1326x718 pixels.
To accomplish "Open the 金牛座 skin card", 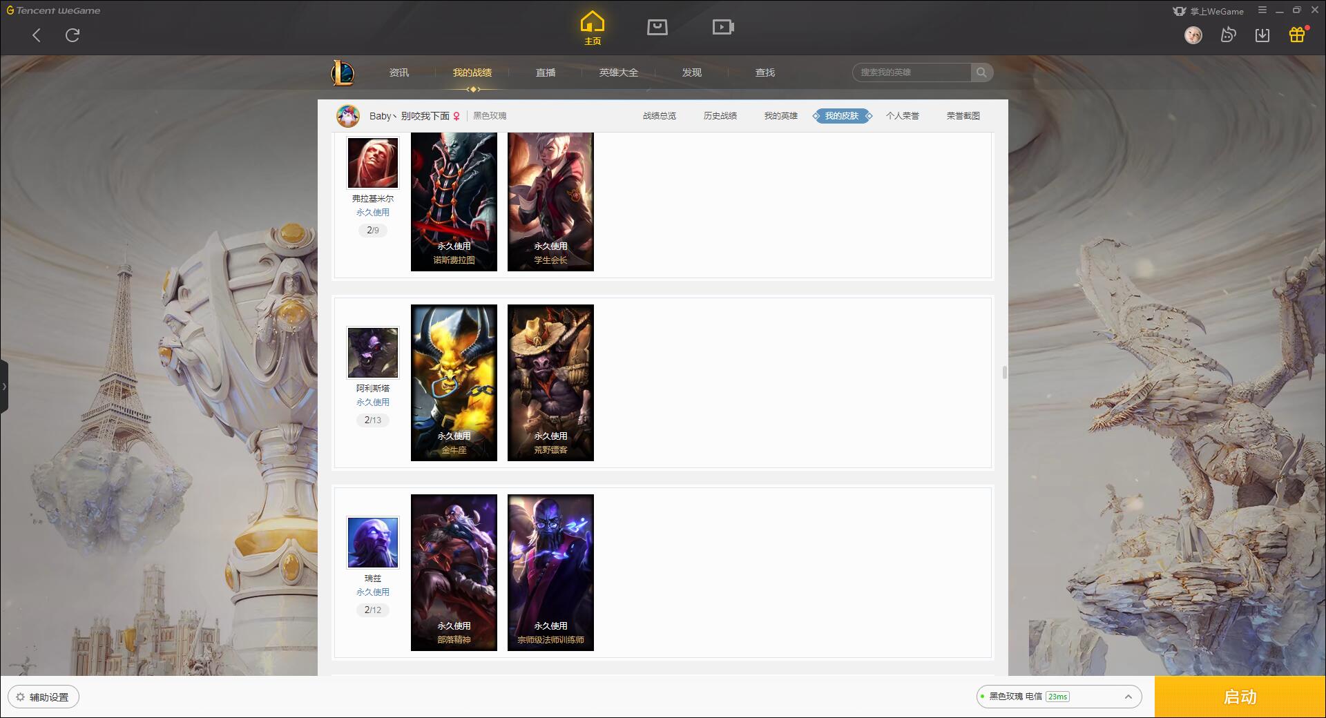I will pyautogui.click(x=454, y=382).
